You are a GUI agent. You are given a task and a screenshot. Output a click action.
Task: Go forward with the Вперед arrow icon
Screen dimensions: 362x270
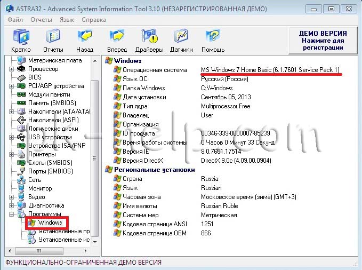click(x=117, y=41)
